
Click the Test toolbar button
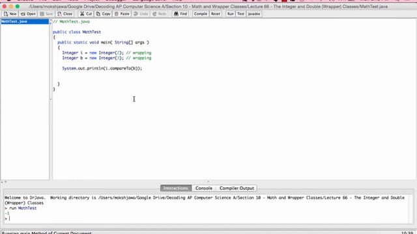pyautogui.click(x=240, y=14)
